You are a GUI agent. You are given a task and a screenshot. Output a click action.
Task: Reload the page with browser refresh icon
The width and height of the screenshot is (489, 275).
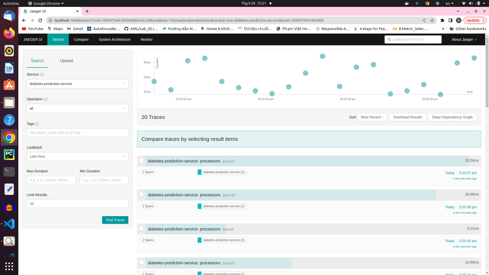pos(40,20)
